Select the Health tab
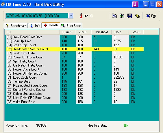Screen dimensions: 163x133 51,25
